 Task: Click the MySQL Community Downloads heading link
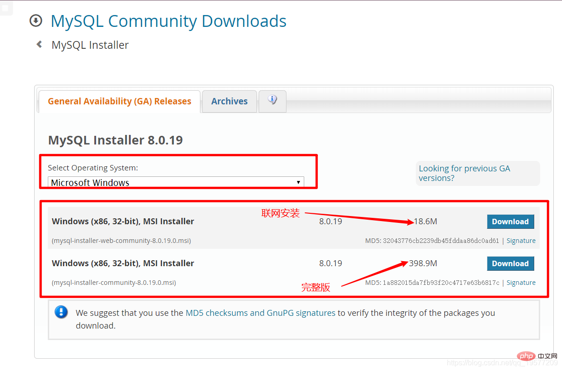point(169,21)
